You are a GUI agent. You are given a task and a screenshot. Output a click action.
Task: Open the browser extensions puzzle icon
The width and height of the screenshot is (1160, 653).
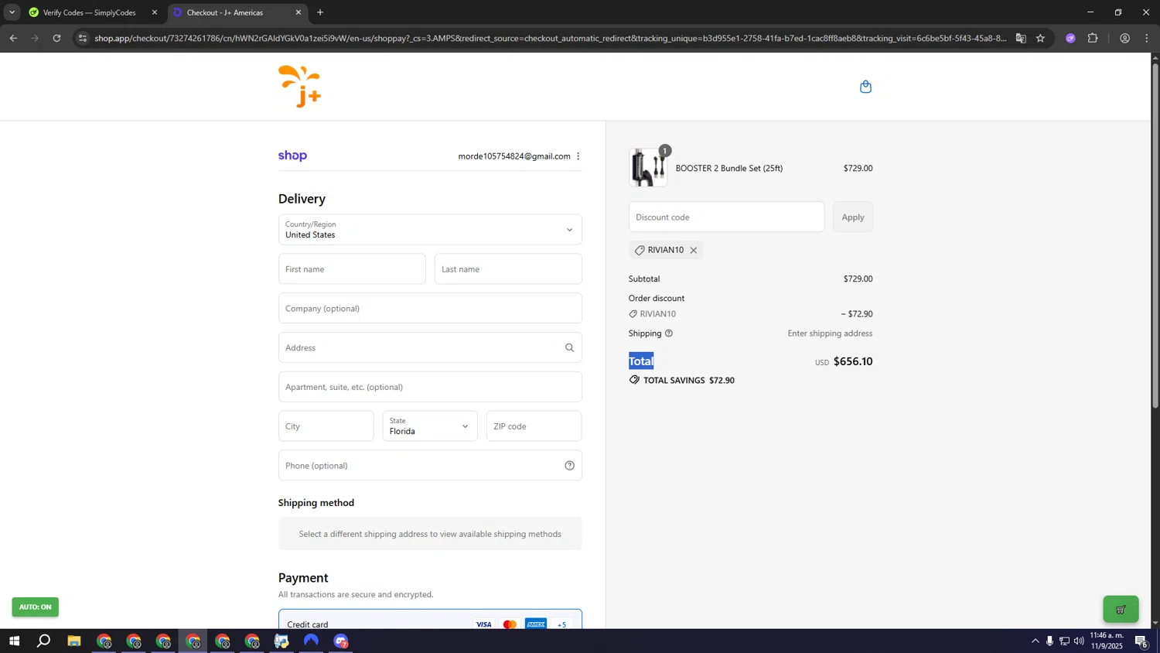coord(1093,38)
